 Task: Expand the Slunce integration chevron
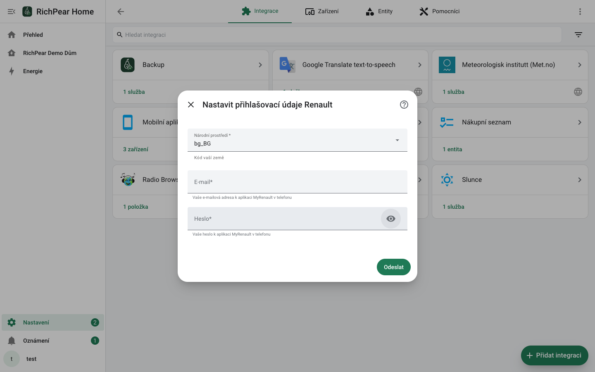click(580, 180)
